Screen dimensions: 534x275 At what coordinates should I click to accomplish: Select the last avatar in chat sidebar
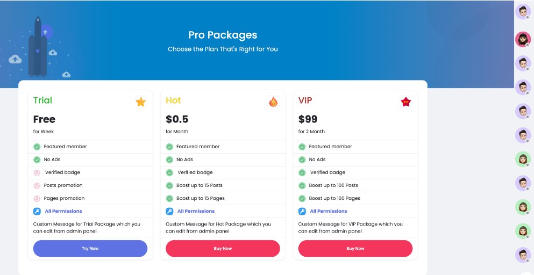coord(523,255)
